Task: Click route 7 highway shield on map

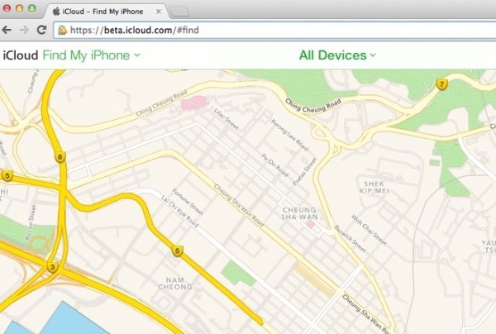Action: point(442,84)
